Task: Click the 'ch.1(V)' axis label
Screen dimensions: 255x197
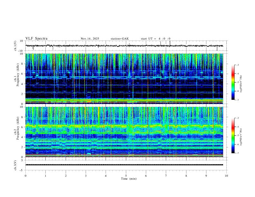Action: (15, 46)
